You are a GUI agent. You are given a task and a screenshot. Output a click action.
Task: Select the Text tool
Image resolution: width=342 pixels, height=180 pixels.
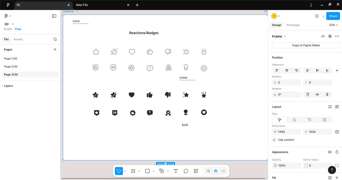(x=176, y=171)
